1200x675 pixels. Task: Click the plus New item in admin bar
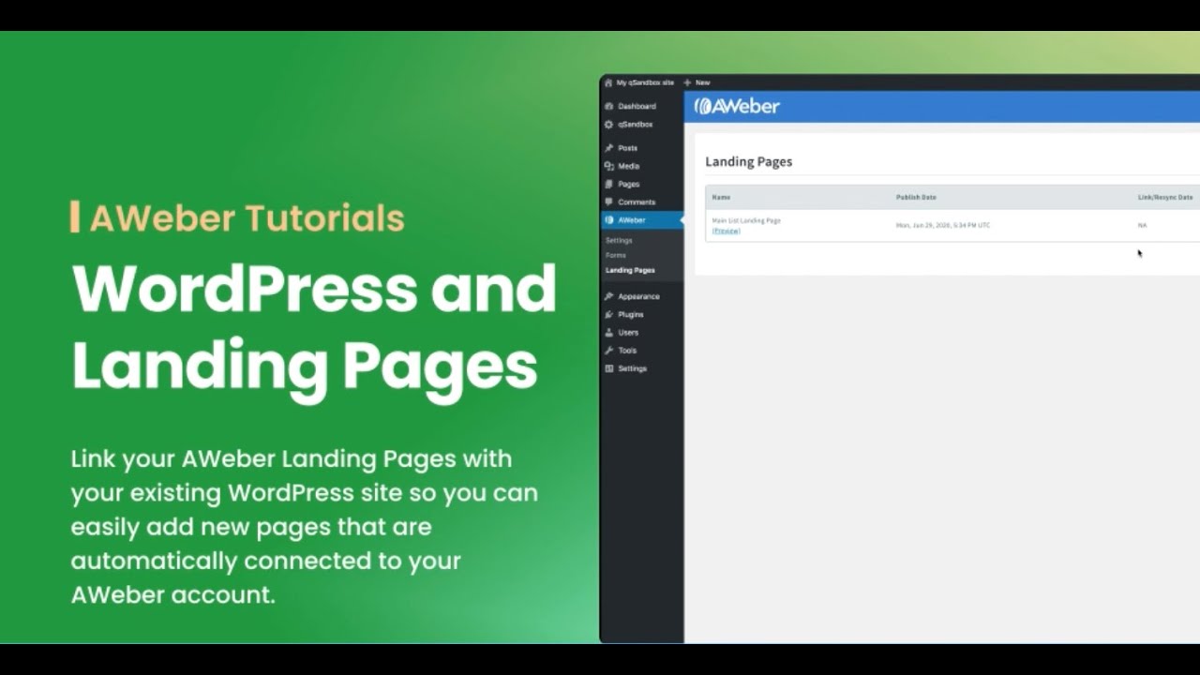(x=697, y=82)
